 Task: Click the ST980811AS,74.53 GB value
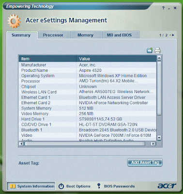(101, 119)
